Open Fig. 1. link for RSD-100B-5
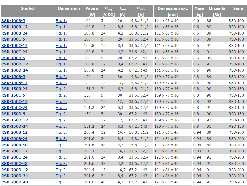247x186 pixels. [x=61, y=21]
